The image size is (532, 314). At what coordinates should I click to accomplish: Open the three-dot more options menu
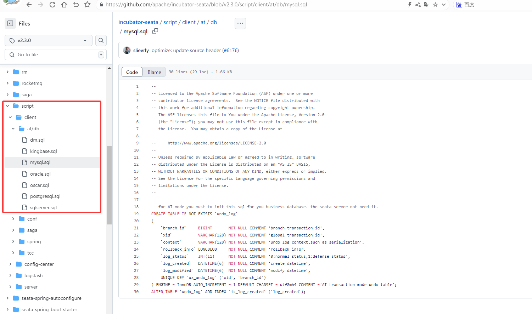click(x=240, y=23)
